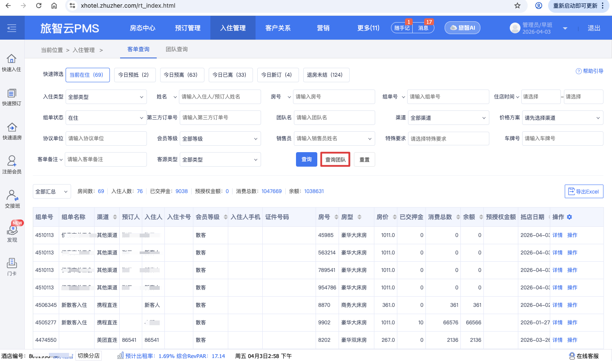Open table column settings gear next to 操作

coord(569,217)
